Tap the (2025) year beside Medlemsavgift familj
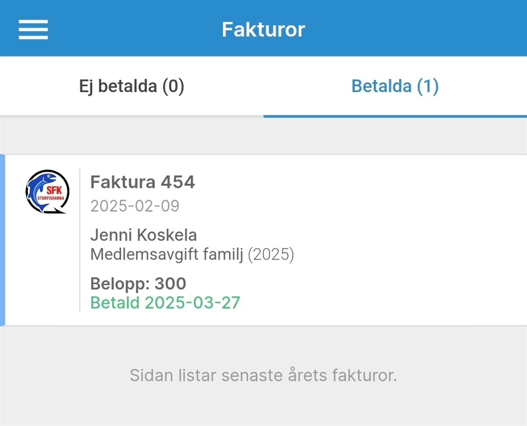This screenshot has height=426, width=527. pos(271,255)
